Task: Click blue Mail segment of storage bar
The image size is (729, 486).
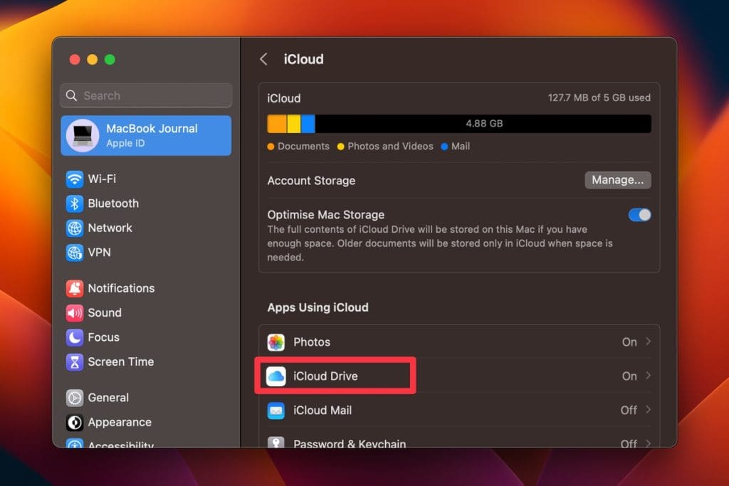Action: (308, 124)
